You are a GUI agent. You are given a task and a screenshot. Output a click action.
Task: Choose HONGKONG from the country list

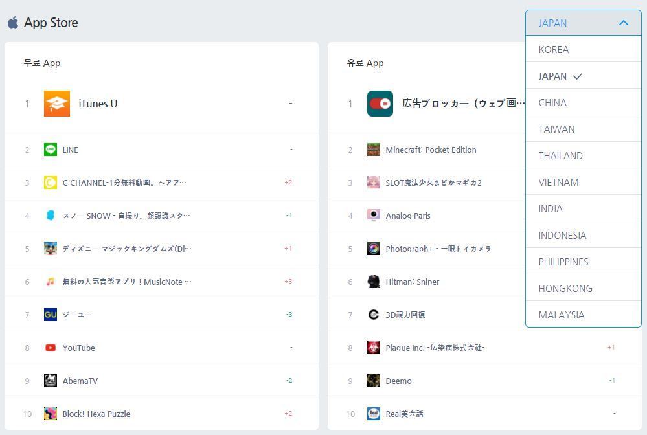[x=565, y=288]
